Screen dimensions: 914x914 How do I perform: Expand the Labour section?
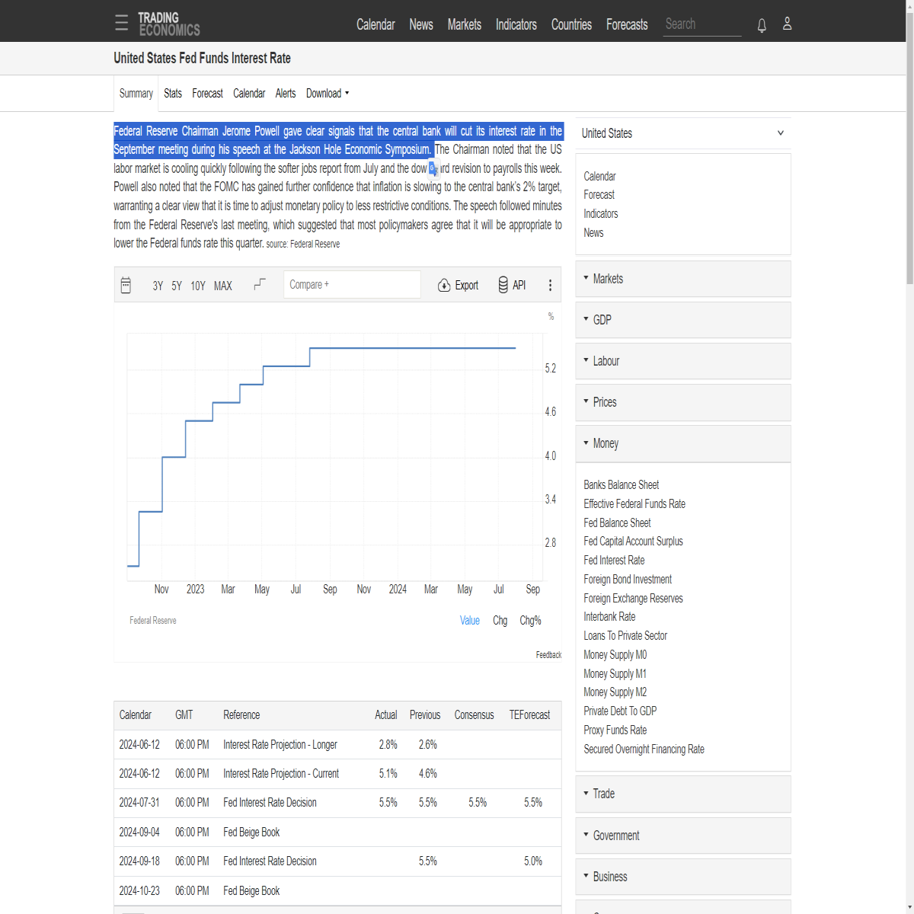pos(683,361)
